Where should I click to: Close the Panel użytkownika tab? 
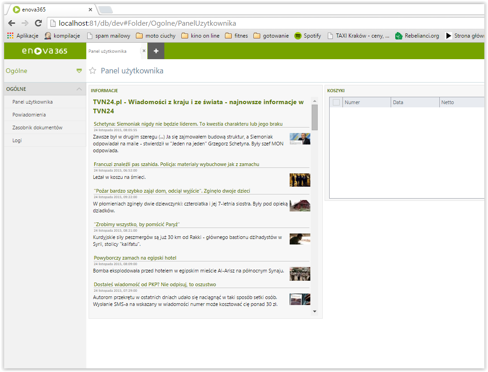[144, 51]
